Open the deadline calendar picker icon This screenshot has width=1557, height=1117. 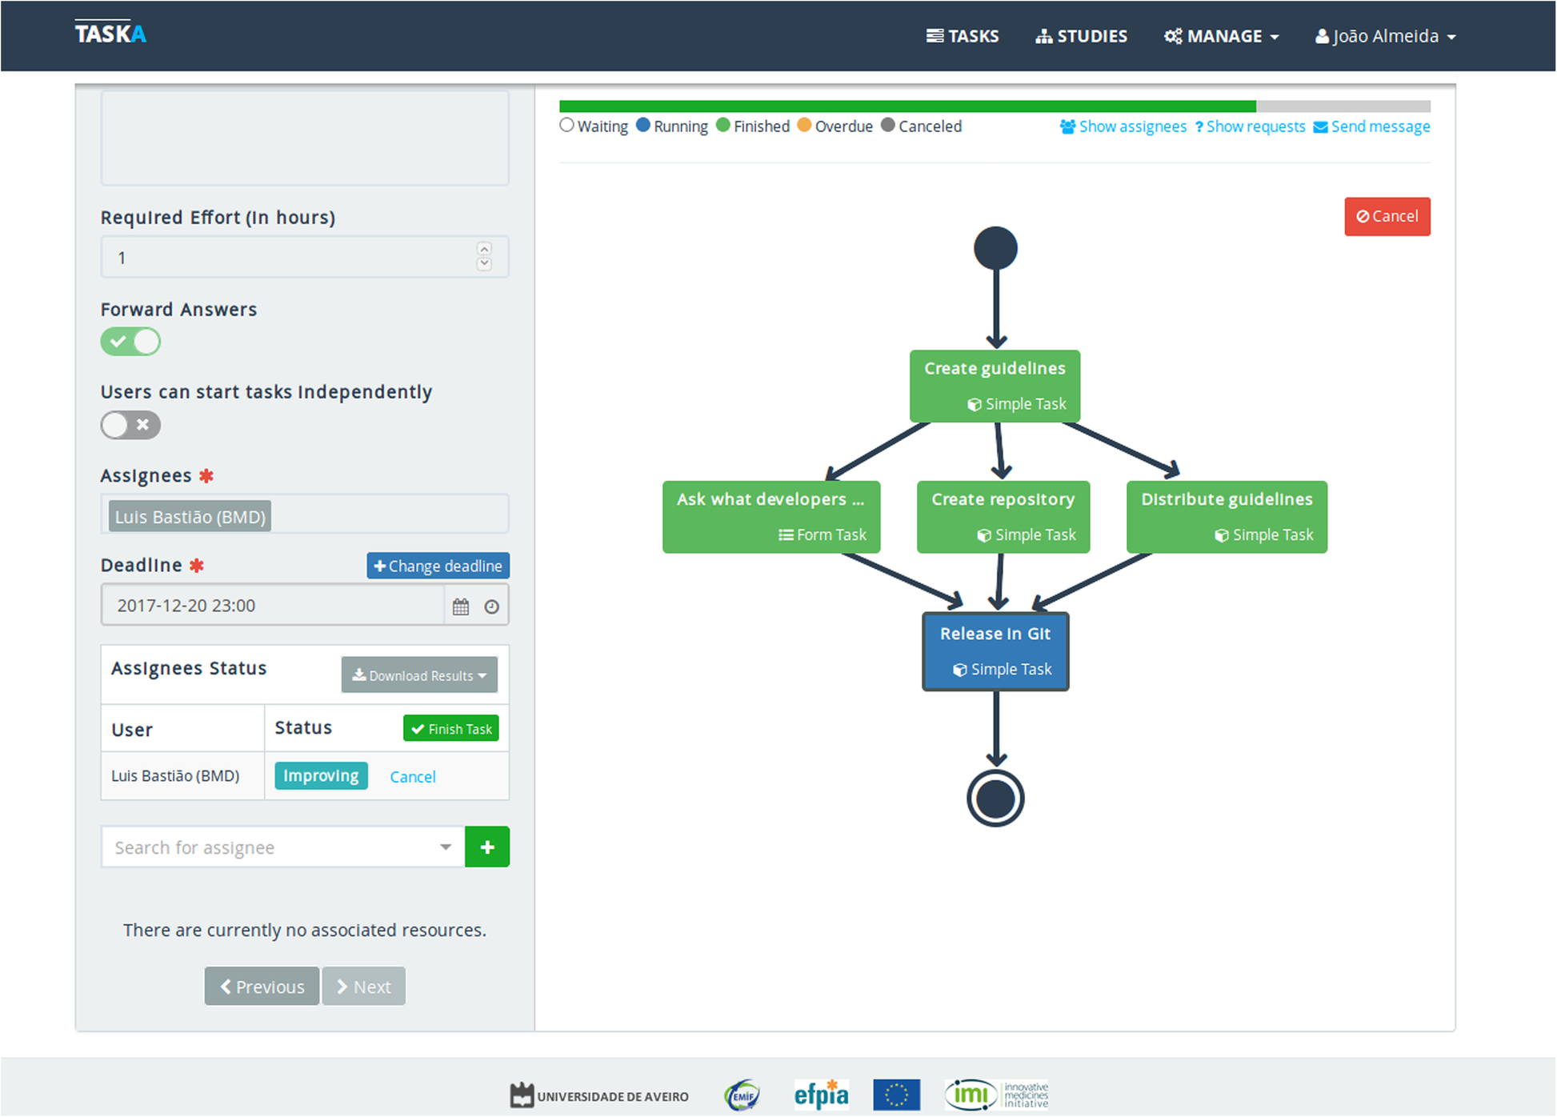(461, 607)
